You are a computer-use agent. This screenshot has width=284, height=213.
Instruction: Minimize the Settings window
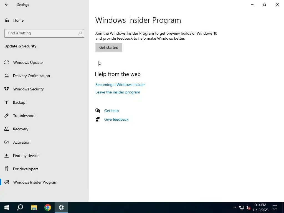(252, 4)
